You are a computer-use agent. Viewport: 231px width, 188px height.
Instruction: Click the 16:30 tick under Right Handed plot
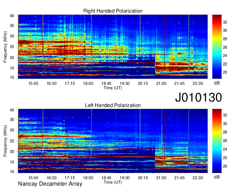52,83
